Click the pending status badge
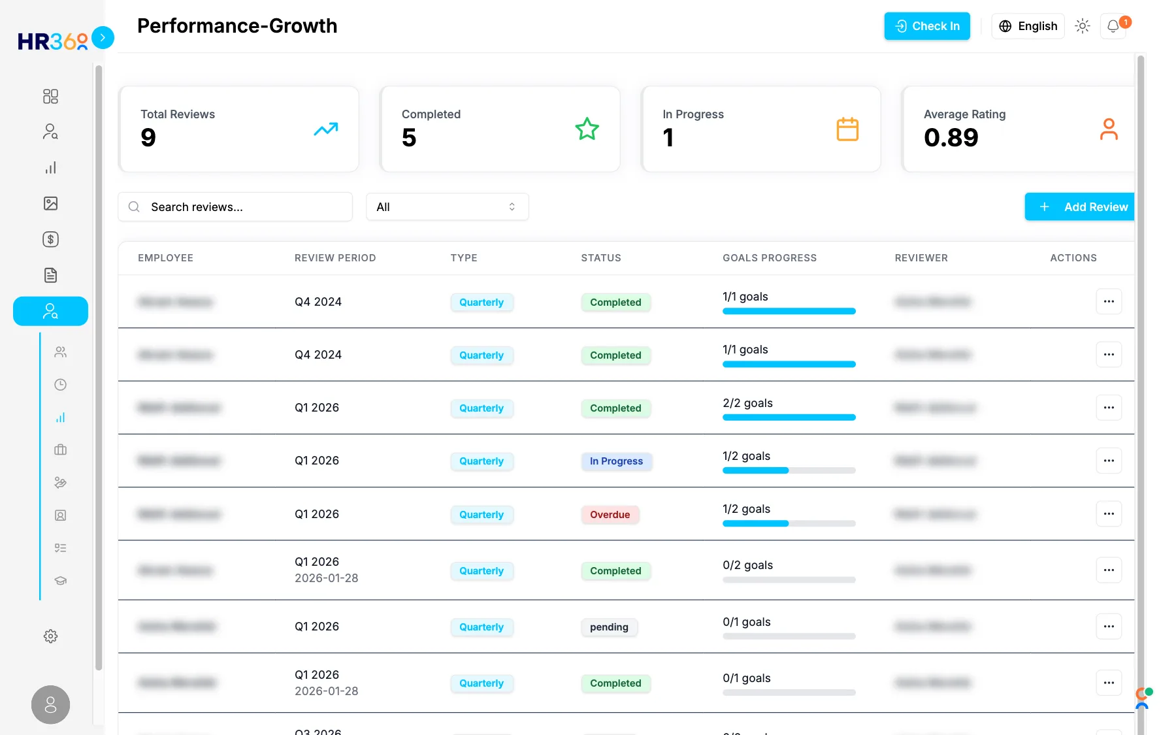Image resolution: width=1176 pixels, height=735 pixels. (609, 627)
